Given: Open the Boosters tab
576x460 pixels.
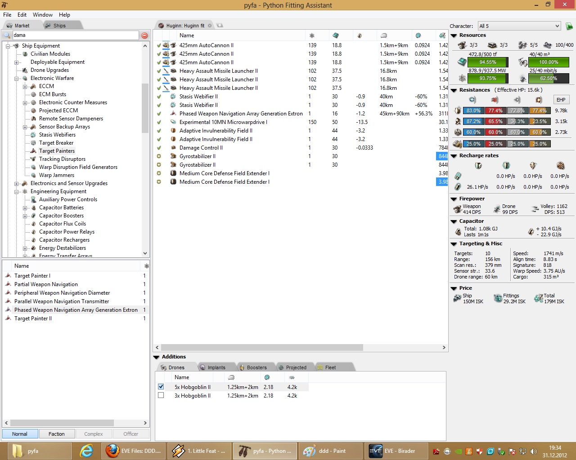Looking at the screenshot, I should [x=256, y=367].
